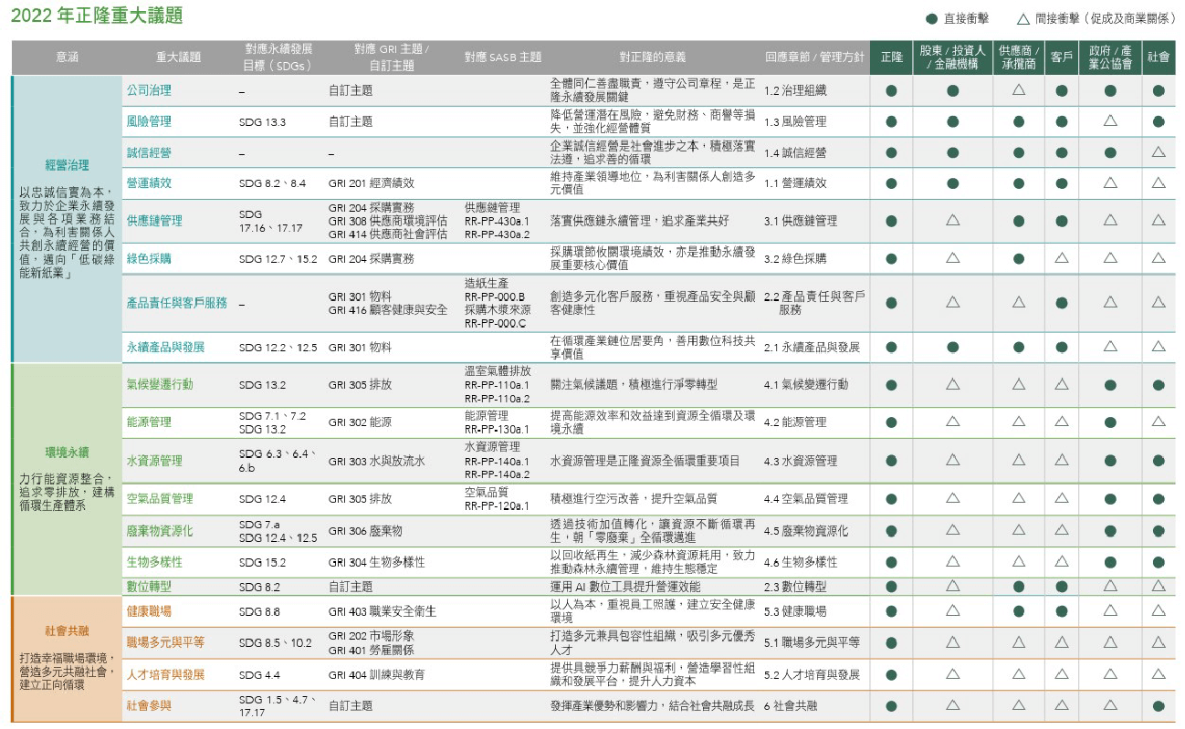Image resolution: width=1185 pixels, height=729 pixels.
Task: Click the 4.1 氣候變遷行動 chapter reference
Action: point(806,384)
